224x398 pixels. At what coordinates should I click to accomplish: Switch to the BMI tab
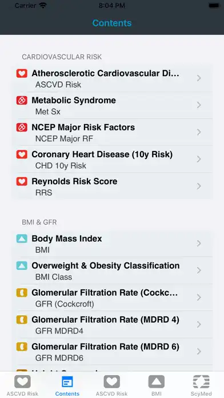pyautogui.click(x=157, y=385)
